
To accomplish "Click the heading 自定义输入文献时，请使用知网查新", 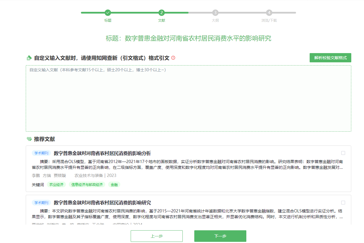I will [102, 58].
